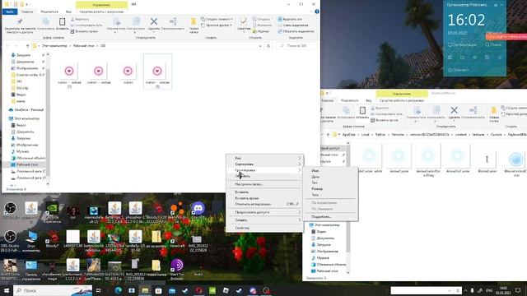The image size is (527, 296).
Task: Open Сортировка submenu in context menu
Action: [264, 164]
